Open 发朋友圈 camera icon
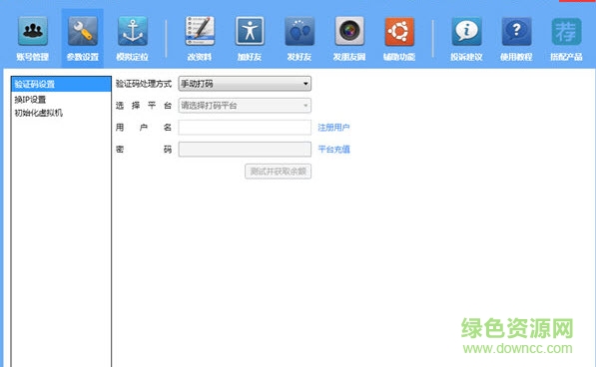The height and width of the screenshot is (367, 596). (x=349, y=31)
